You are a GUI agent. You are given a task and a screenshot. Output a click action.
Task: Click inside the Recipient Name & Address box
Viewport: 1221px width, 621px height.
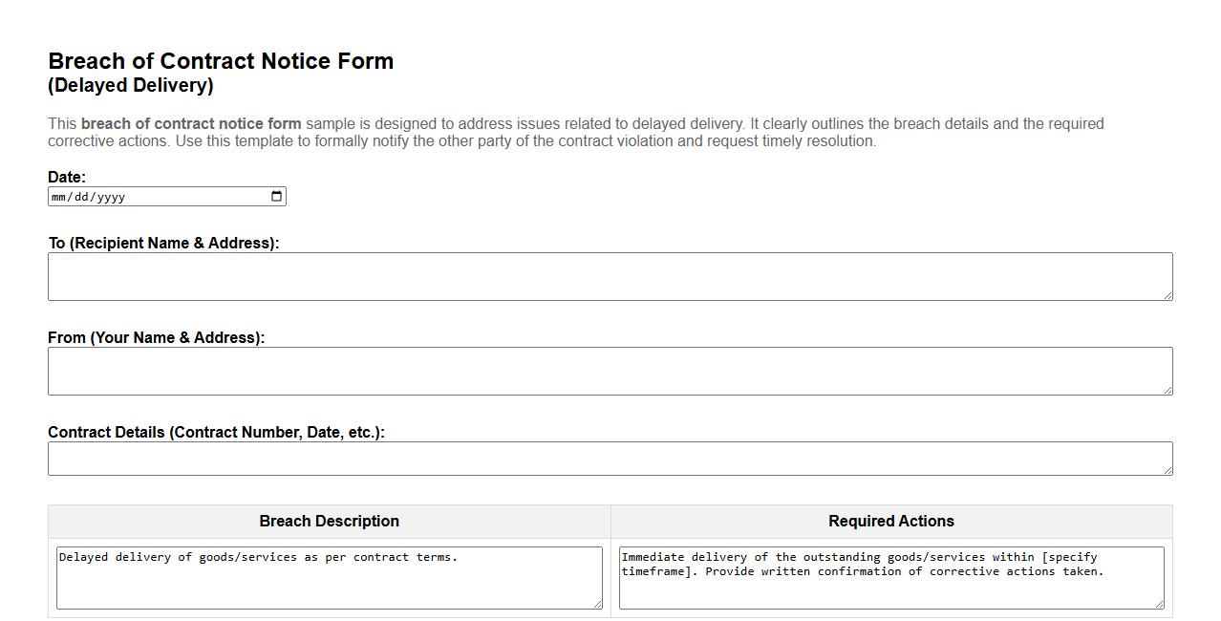610,275
